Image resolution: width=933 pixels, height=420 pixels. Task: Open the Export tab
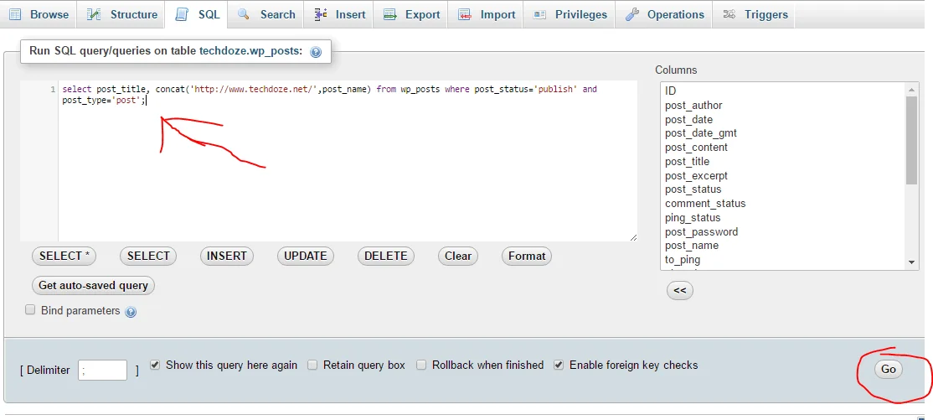[412, 14]
